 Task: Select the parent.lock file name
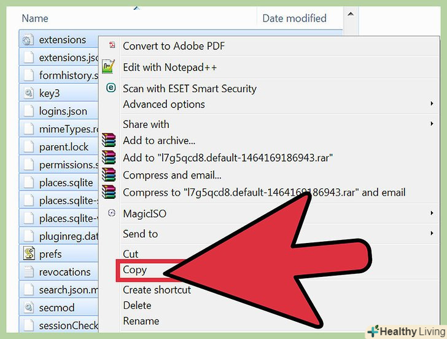(64, 147)
